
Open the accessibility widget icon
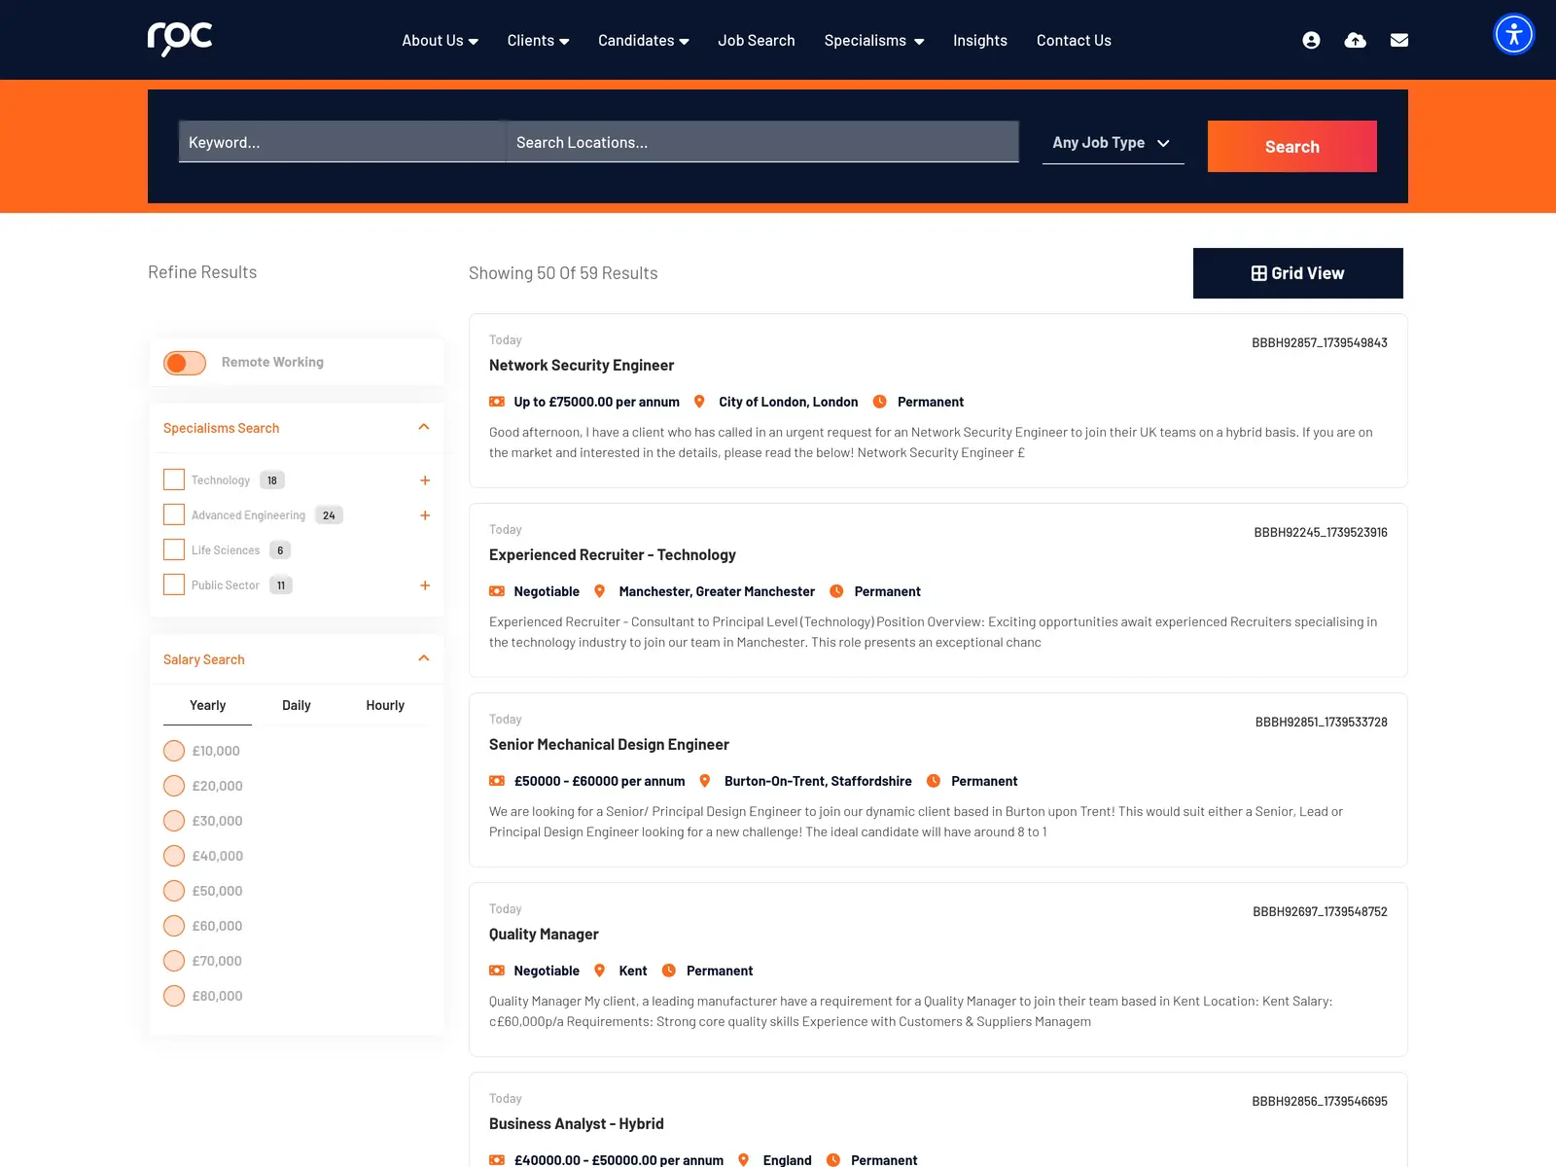1514,34
